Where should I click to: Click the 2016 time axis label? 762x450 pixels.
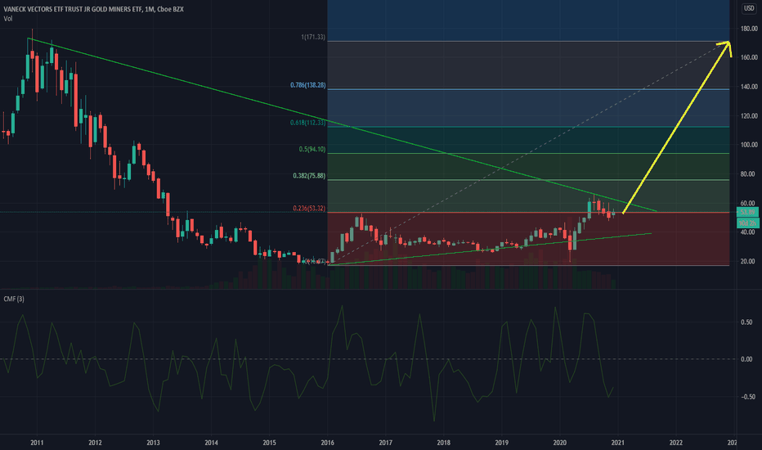pos(328,443)
